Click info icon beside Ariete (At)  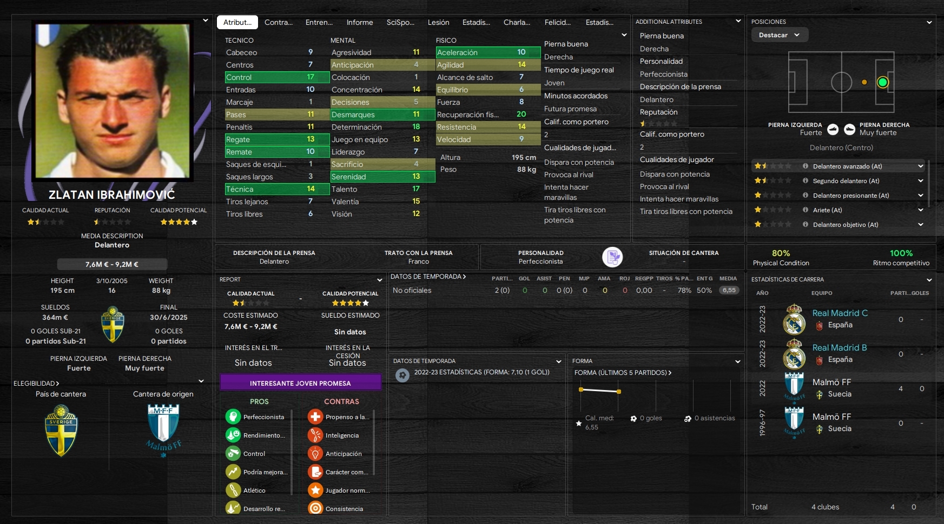[x=806, y=210]
